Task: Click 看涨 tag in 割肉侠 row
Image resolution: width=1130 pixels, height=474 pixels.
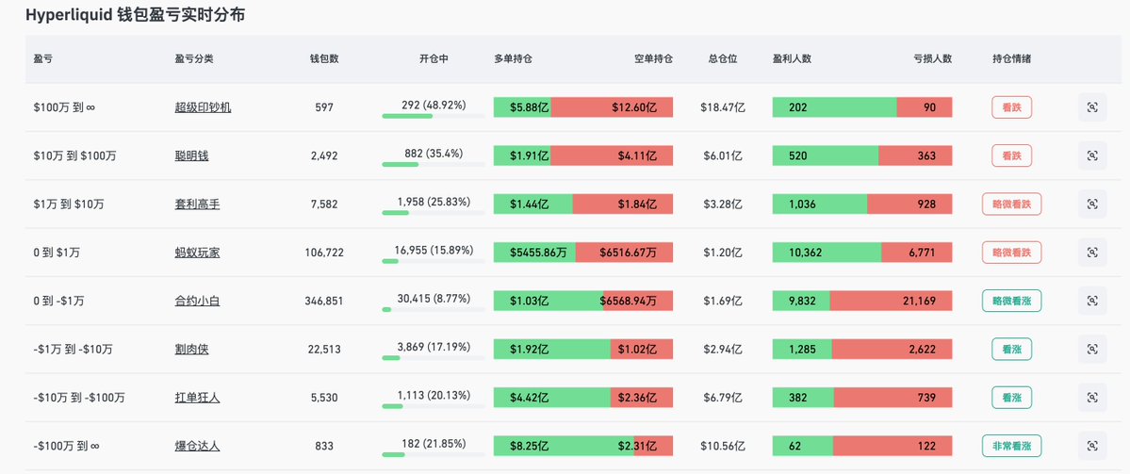Action: [x=1012, y=349]
